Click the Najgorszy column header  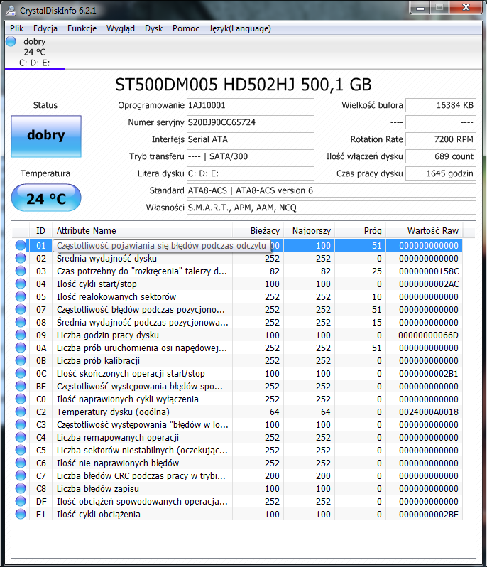point(310,231)
